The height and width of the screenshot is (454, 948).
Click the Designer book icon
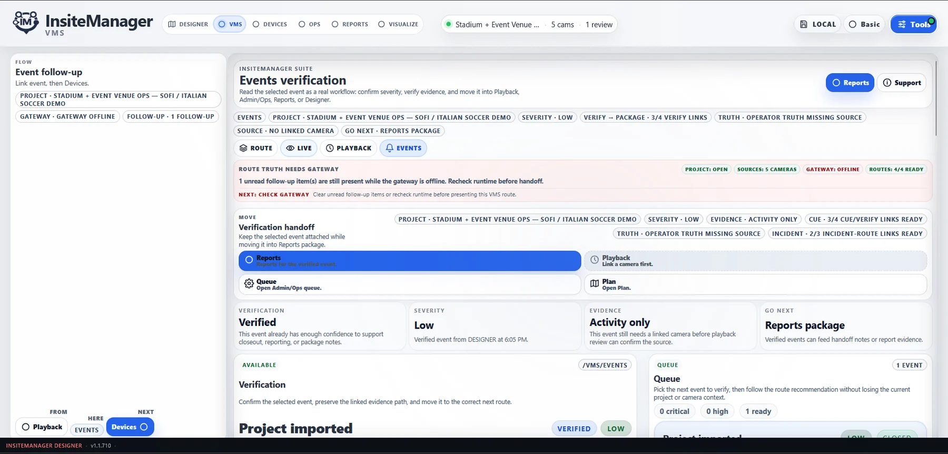pos(172,24)
